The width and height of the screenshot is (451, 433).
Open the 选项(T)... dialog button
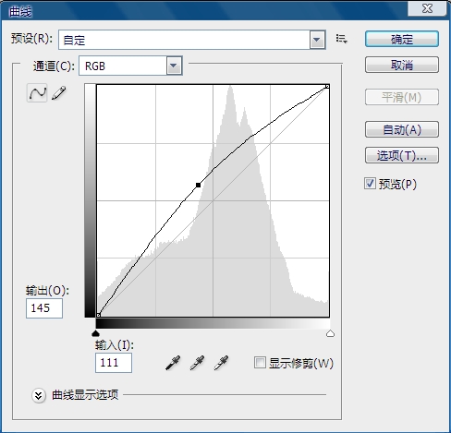402,155
